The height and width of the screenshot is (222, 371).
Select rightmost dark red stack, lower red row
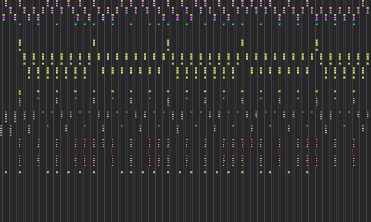point(354,161)
